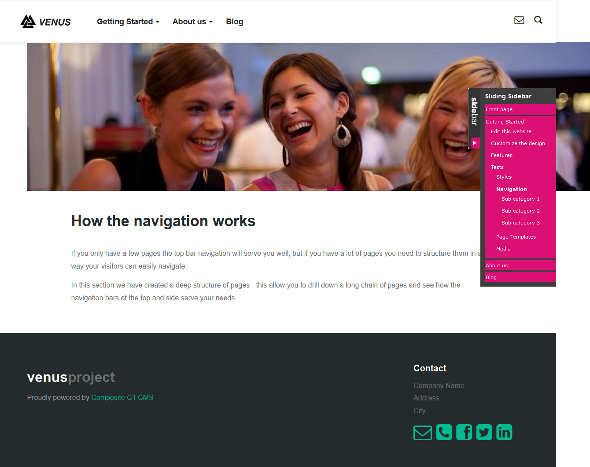590x467 pixels.
Task: Click the vertical sidebar tab label
Action: 474,112
